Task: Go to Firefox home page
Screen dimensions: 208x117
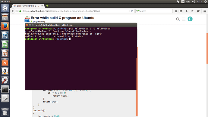Action: coord(192,11)
